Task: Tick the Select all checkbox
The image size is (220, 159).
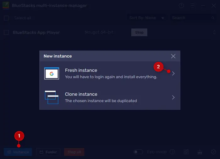Action: tap(6, 18)
